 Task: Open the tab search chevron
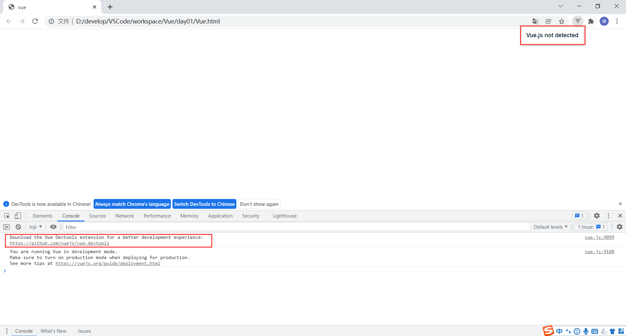point(560,6)
